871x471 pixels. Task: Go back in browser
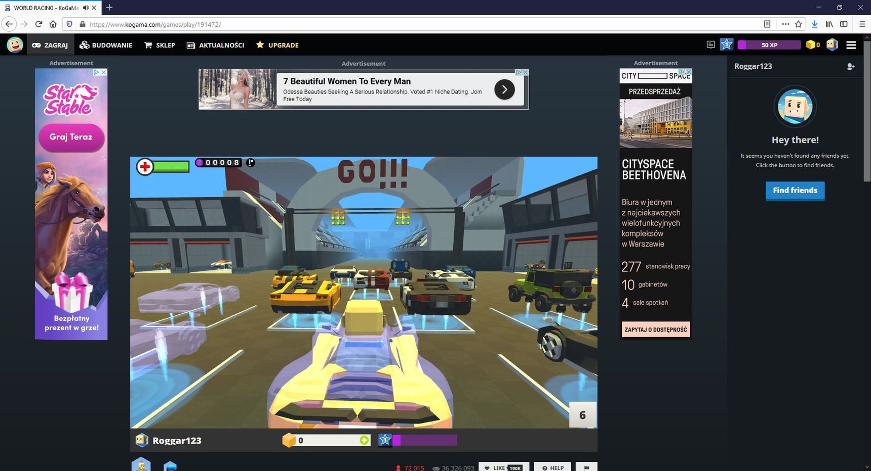pyautogui.click(x=9, y=24)
